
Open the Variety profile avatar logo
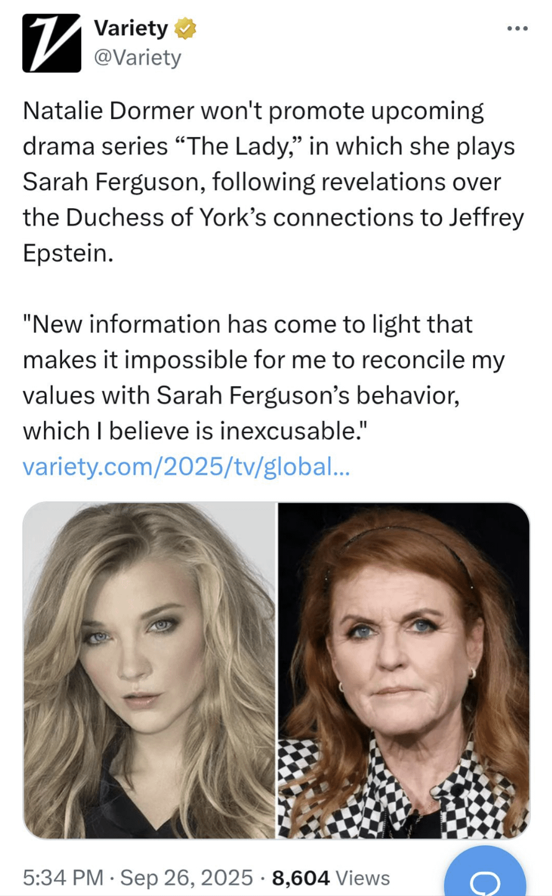(x=51, y=43)
